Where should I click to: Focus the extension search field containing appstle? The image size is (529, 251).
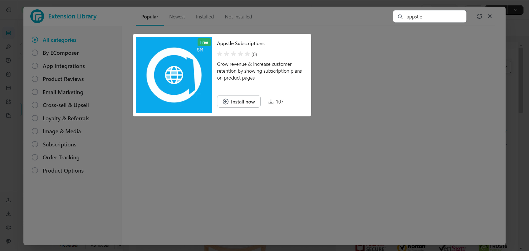pyautogui.click(x=430, y=17)
